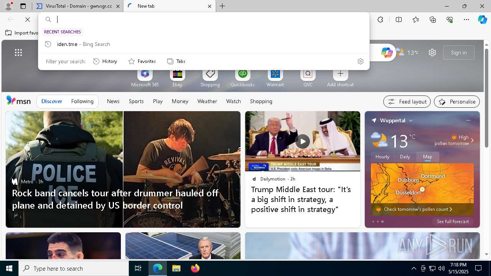Launch Firefox from the taskbar

pyautogui.click(x=195, y=268)
